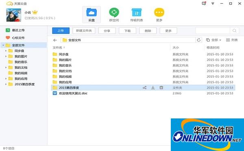Select the 我的应用 folder row in list
Screen dimensions: 244x151
click(x=143, y=82)
